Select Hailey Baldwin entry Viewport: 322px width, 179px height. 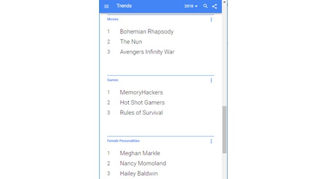coord(139,174)
